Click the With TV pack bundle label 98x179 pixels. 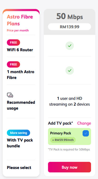[x=20, y=143]
